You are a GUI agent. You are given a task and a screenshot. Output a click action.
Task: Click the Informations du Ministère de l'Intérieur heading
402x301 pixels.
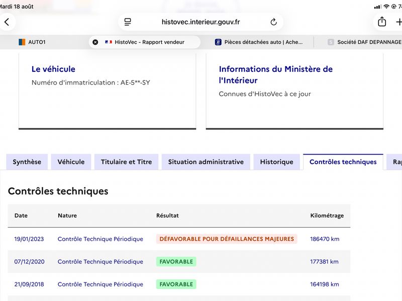tap(275, 75)
